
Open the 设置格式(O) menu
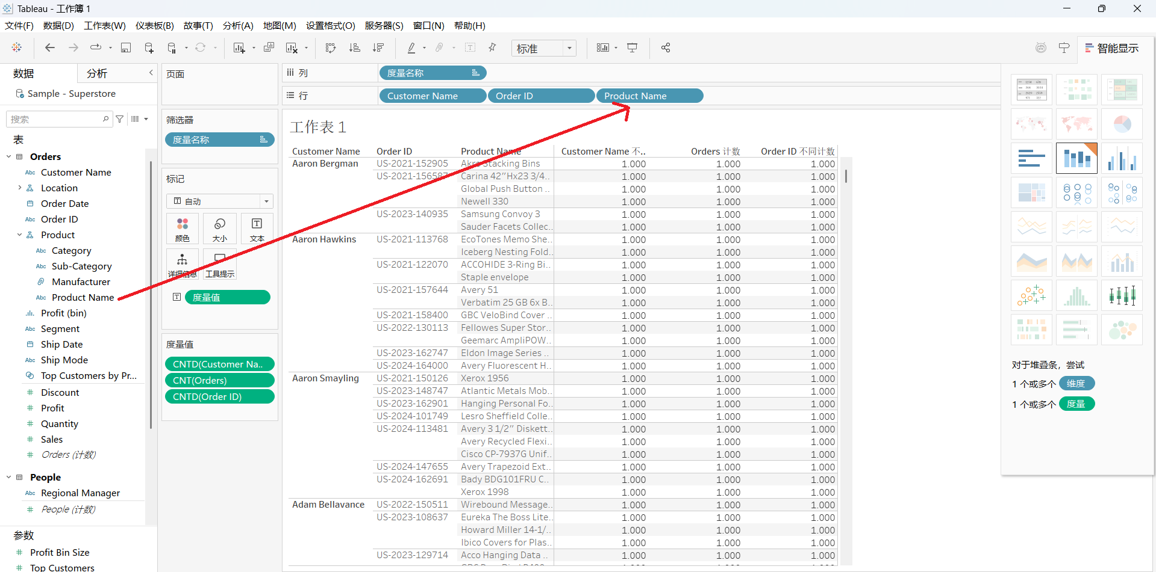(331, 25)
